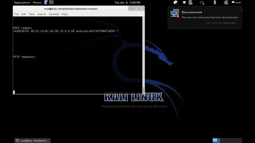
Task: Minimize the terminal window
Action: click(x=131, y=8)
